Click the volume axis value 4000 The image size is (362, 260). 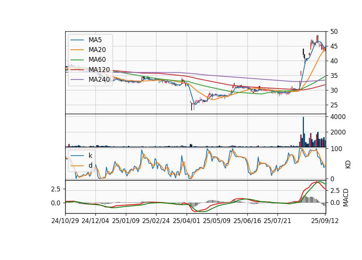[x=338, y=117]
